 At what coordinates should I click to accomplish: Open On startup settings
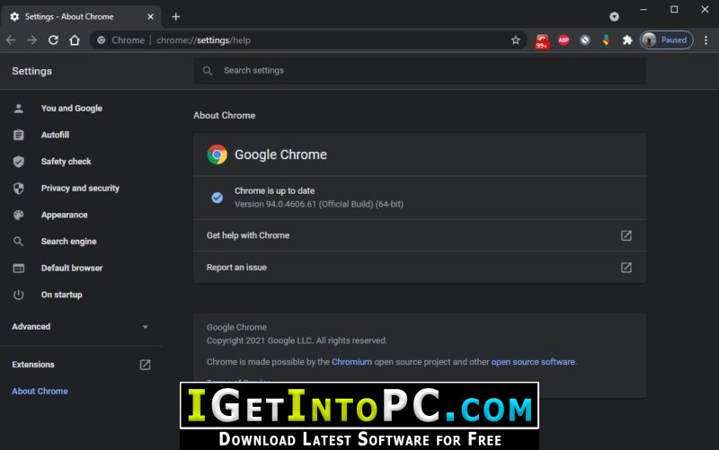click(61, 295)
